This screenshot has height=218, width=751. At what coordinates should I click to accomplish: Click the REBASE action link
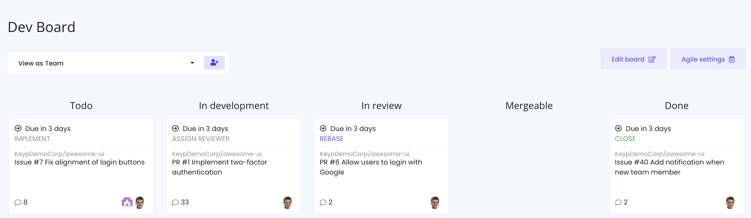tap(332, 138)
